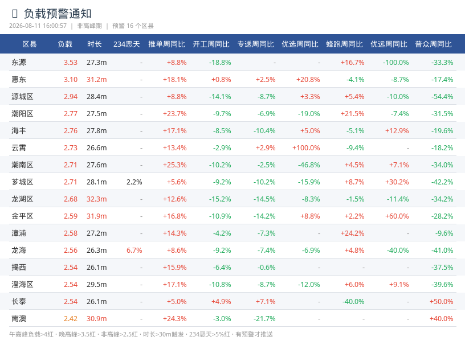
Task: Click the +25.3% value in 潮南区 row
Action: [175, 165]
